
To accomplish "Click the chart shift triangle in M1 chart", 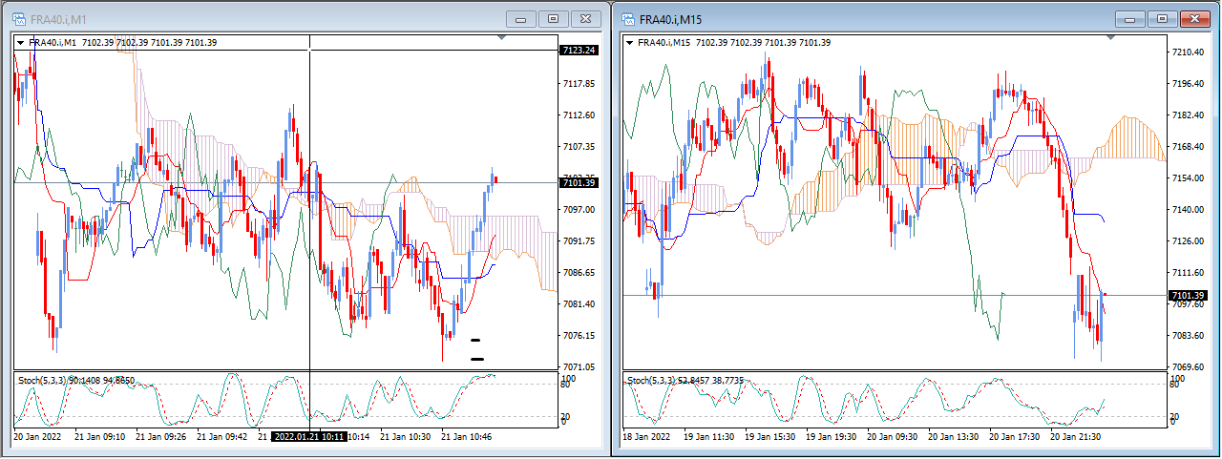I will click(x=502, y=37).
